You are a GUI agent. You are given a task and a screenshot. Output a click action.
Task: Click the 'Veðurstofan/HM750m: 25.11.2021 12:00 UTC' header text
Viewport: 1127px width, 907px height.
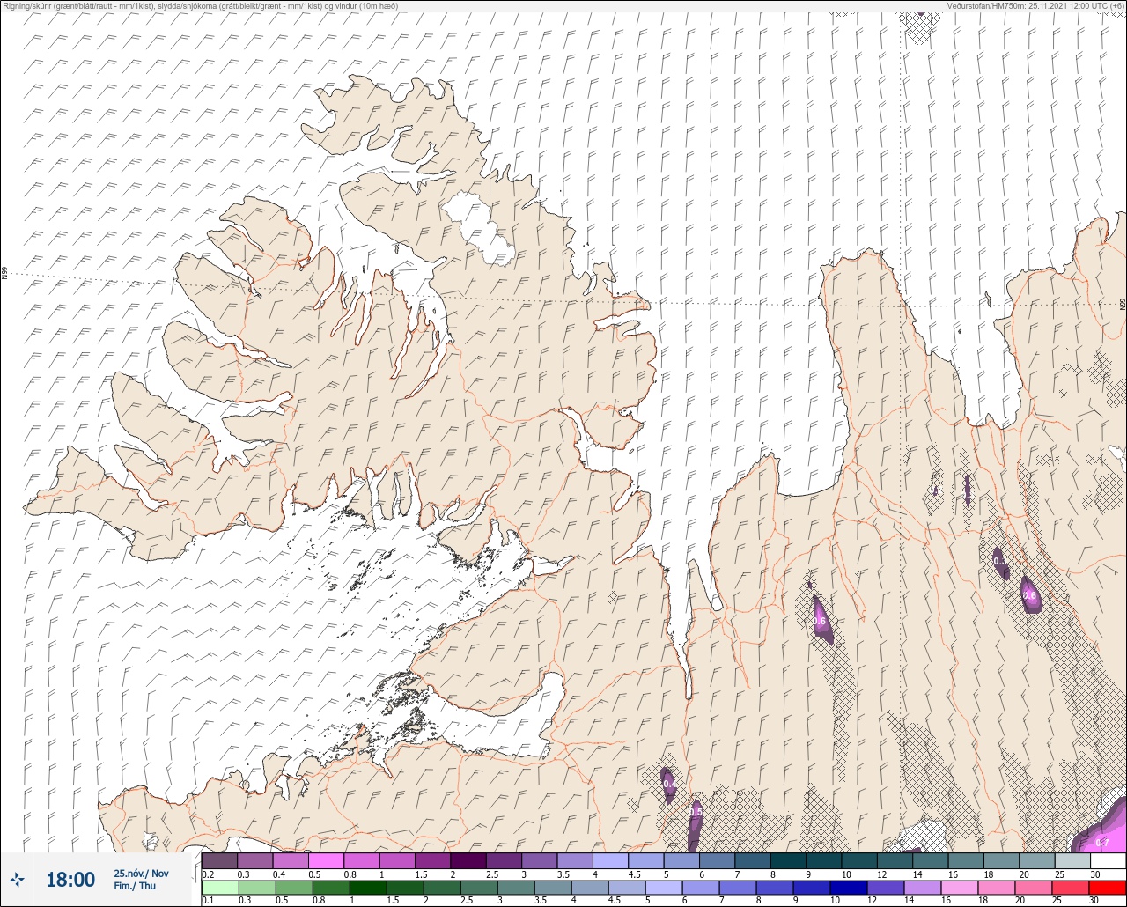(x=1037, y=5)
